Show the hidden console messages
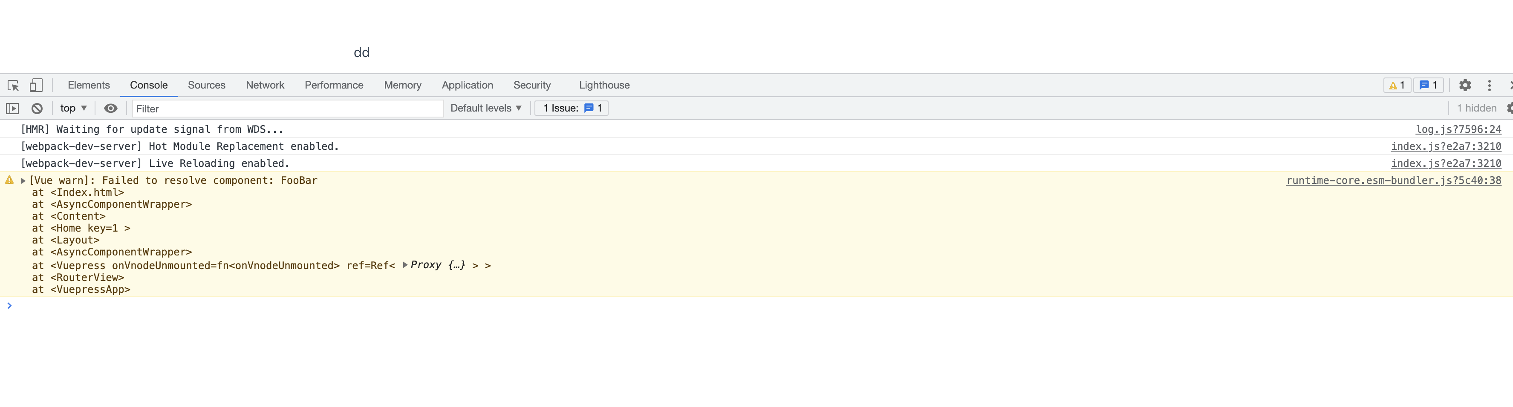The image size is (1513, 407). pyautogui.click(x=1475, y=108)
